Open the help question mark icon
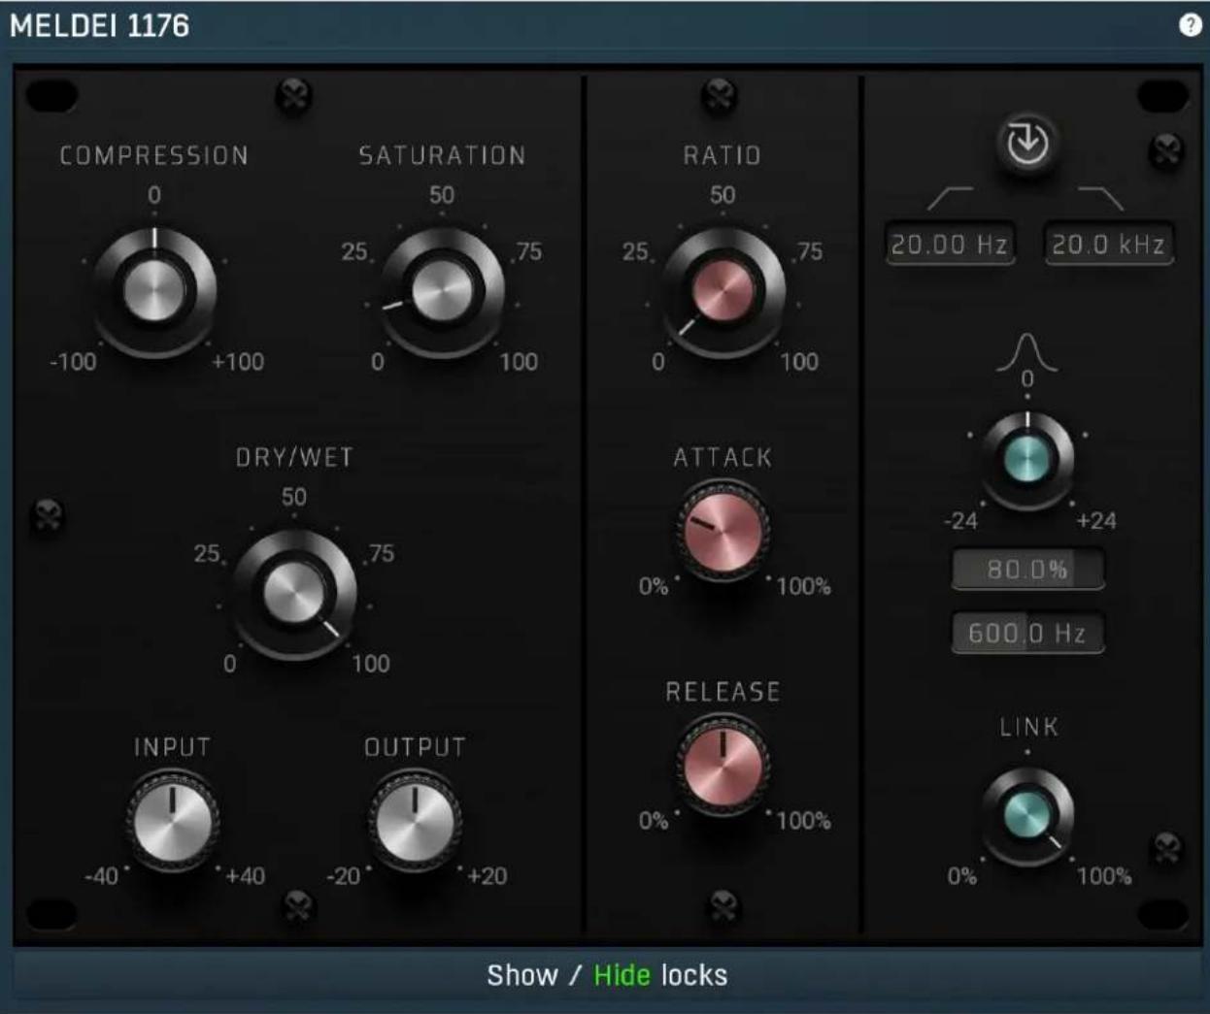The height and width of the screenshot is (1014, 1210). [1190, 25]
